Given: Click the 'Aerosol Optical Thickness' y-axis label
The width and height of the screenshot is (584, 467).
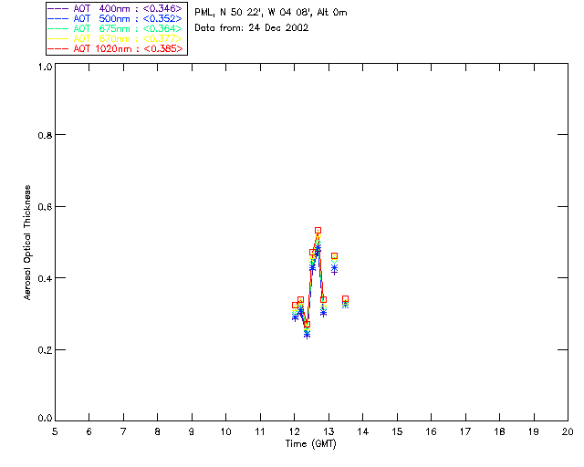Looking at the screenshot, I should click(x=27, y=243).
